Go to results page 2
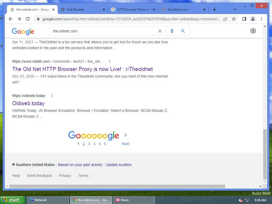272x204 pixels. click(x=84, y=144)
